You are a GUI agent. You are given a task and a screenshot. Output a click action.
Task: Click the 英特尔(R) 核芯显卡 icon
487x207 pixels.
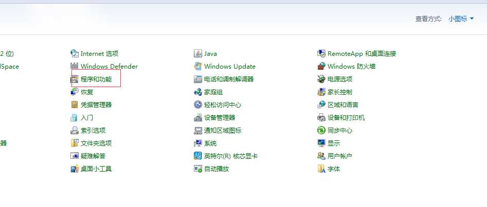(x=198, y=156)
